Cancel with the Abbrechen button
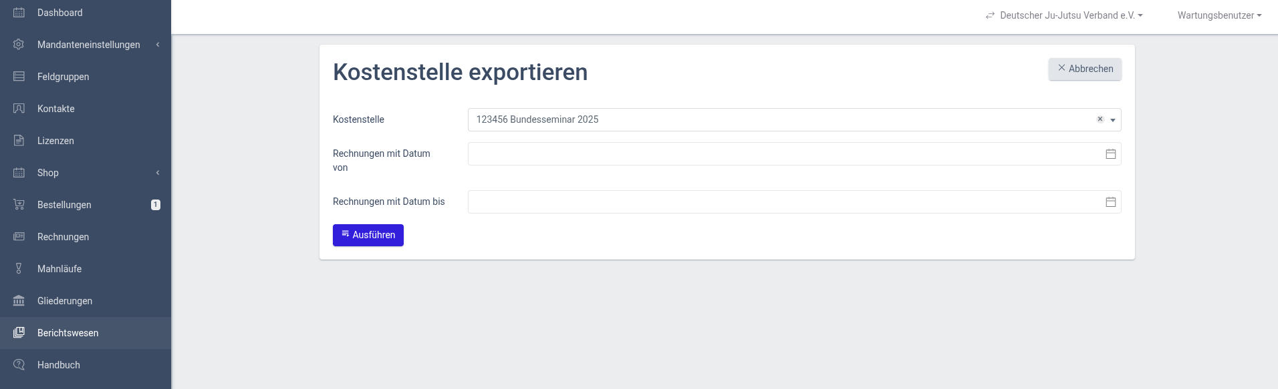Image resolution: width=1278 pixels, height=389 pixels. (x=1085, y=69)
